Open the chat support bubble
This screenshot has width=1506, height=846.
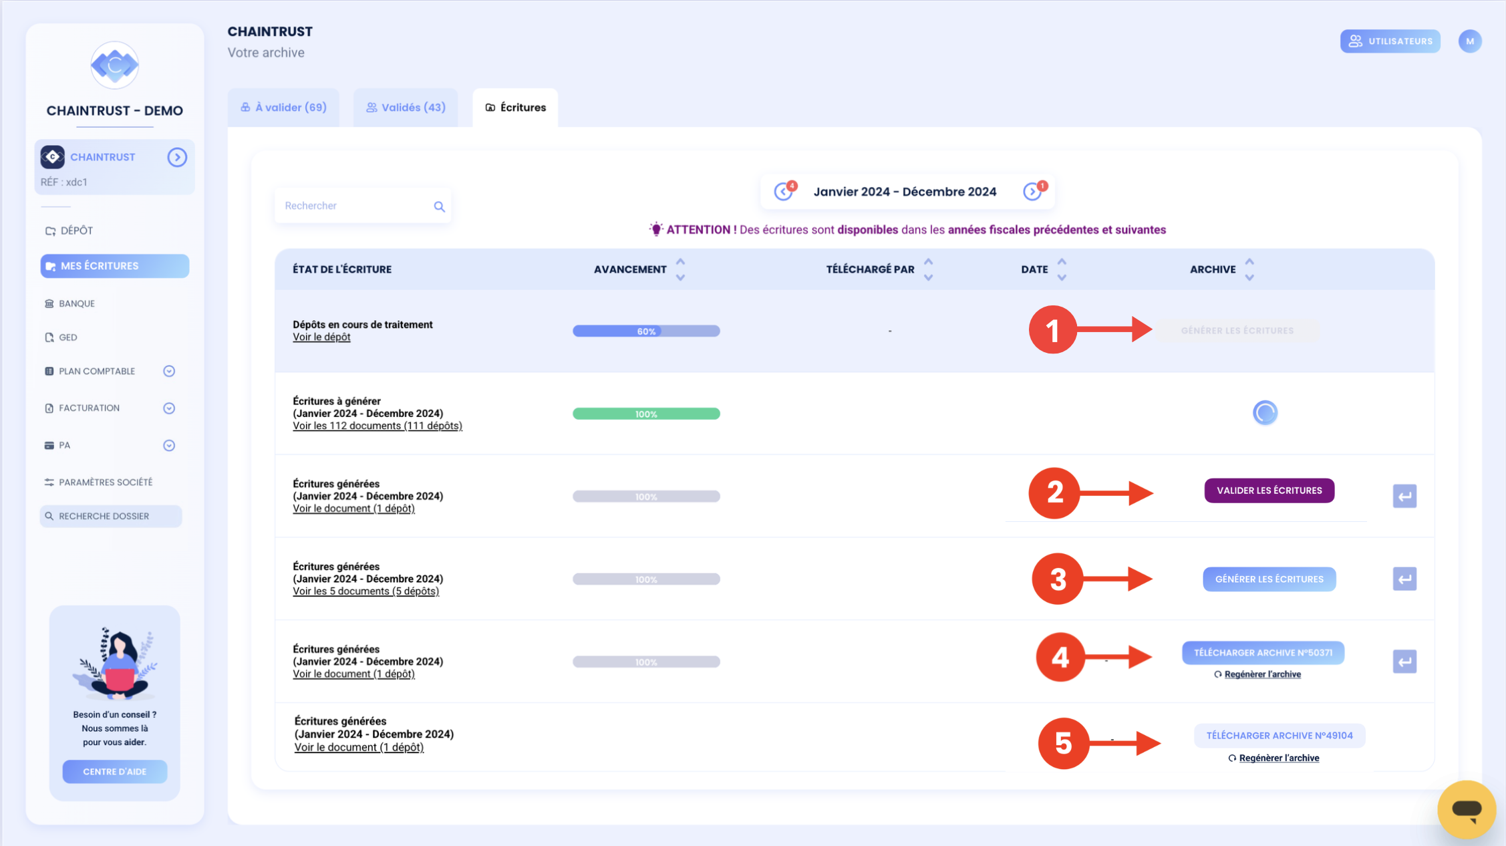click(1466, 809)
